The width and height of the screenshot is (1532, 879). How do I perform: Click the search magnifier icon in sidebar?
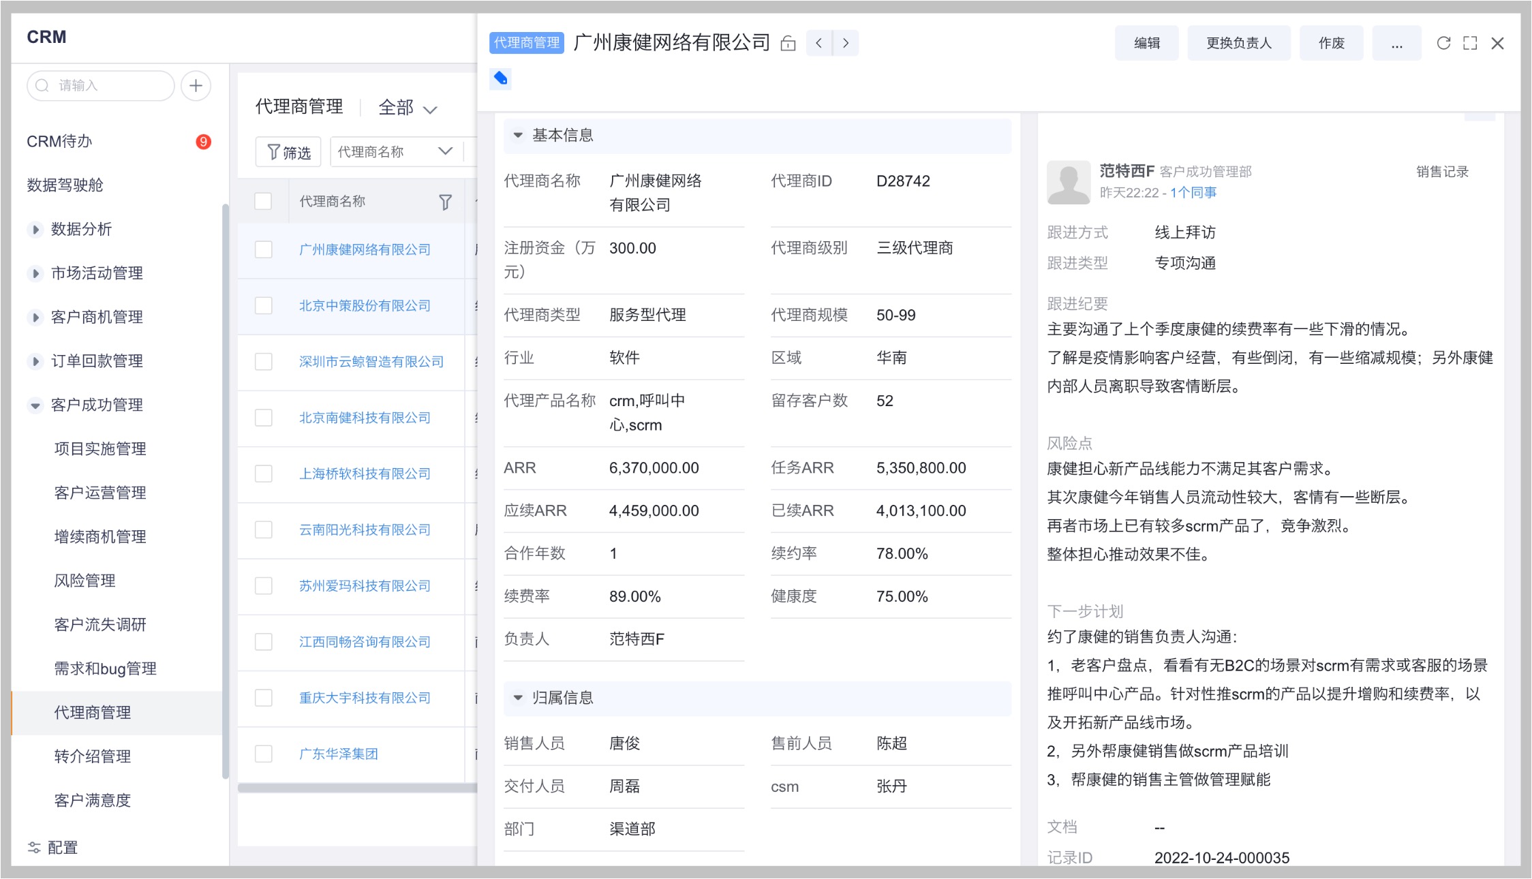[x=42, y=86]
